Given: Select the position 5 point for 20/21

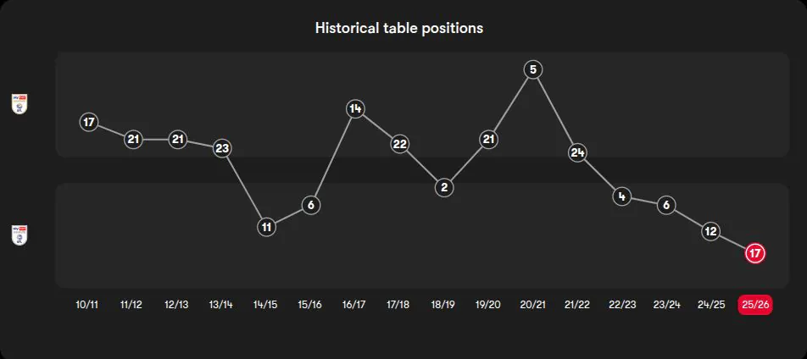Looking at the screenshot, I should [532, 69].
